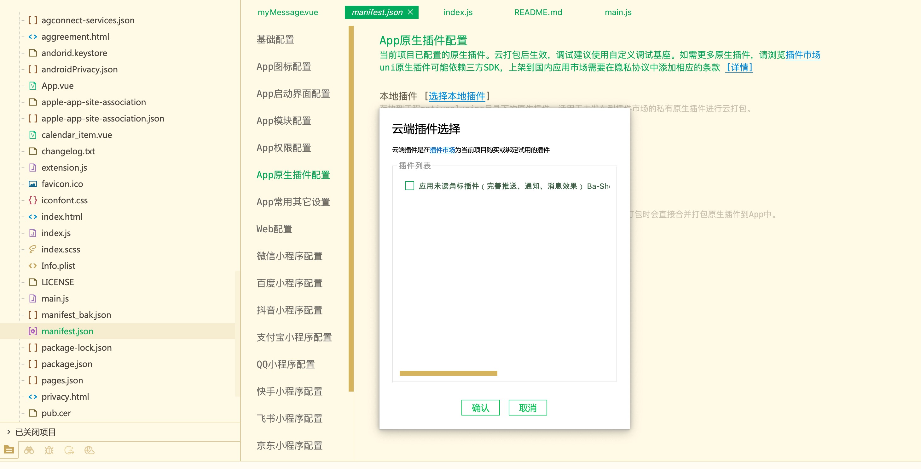
Task: Expand the 已关闭项目 section
Action: 9,432
